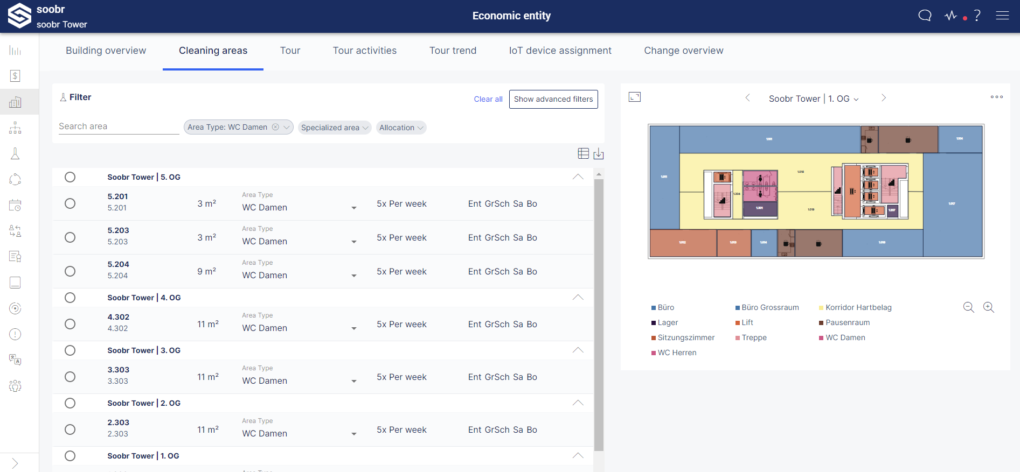Click Clear all filters link
The height and width of the screenshot is (472, 1020).
pos(488,99)
